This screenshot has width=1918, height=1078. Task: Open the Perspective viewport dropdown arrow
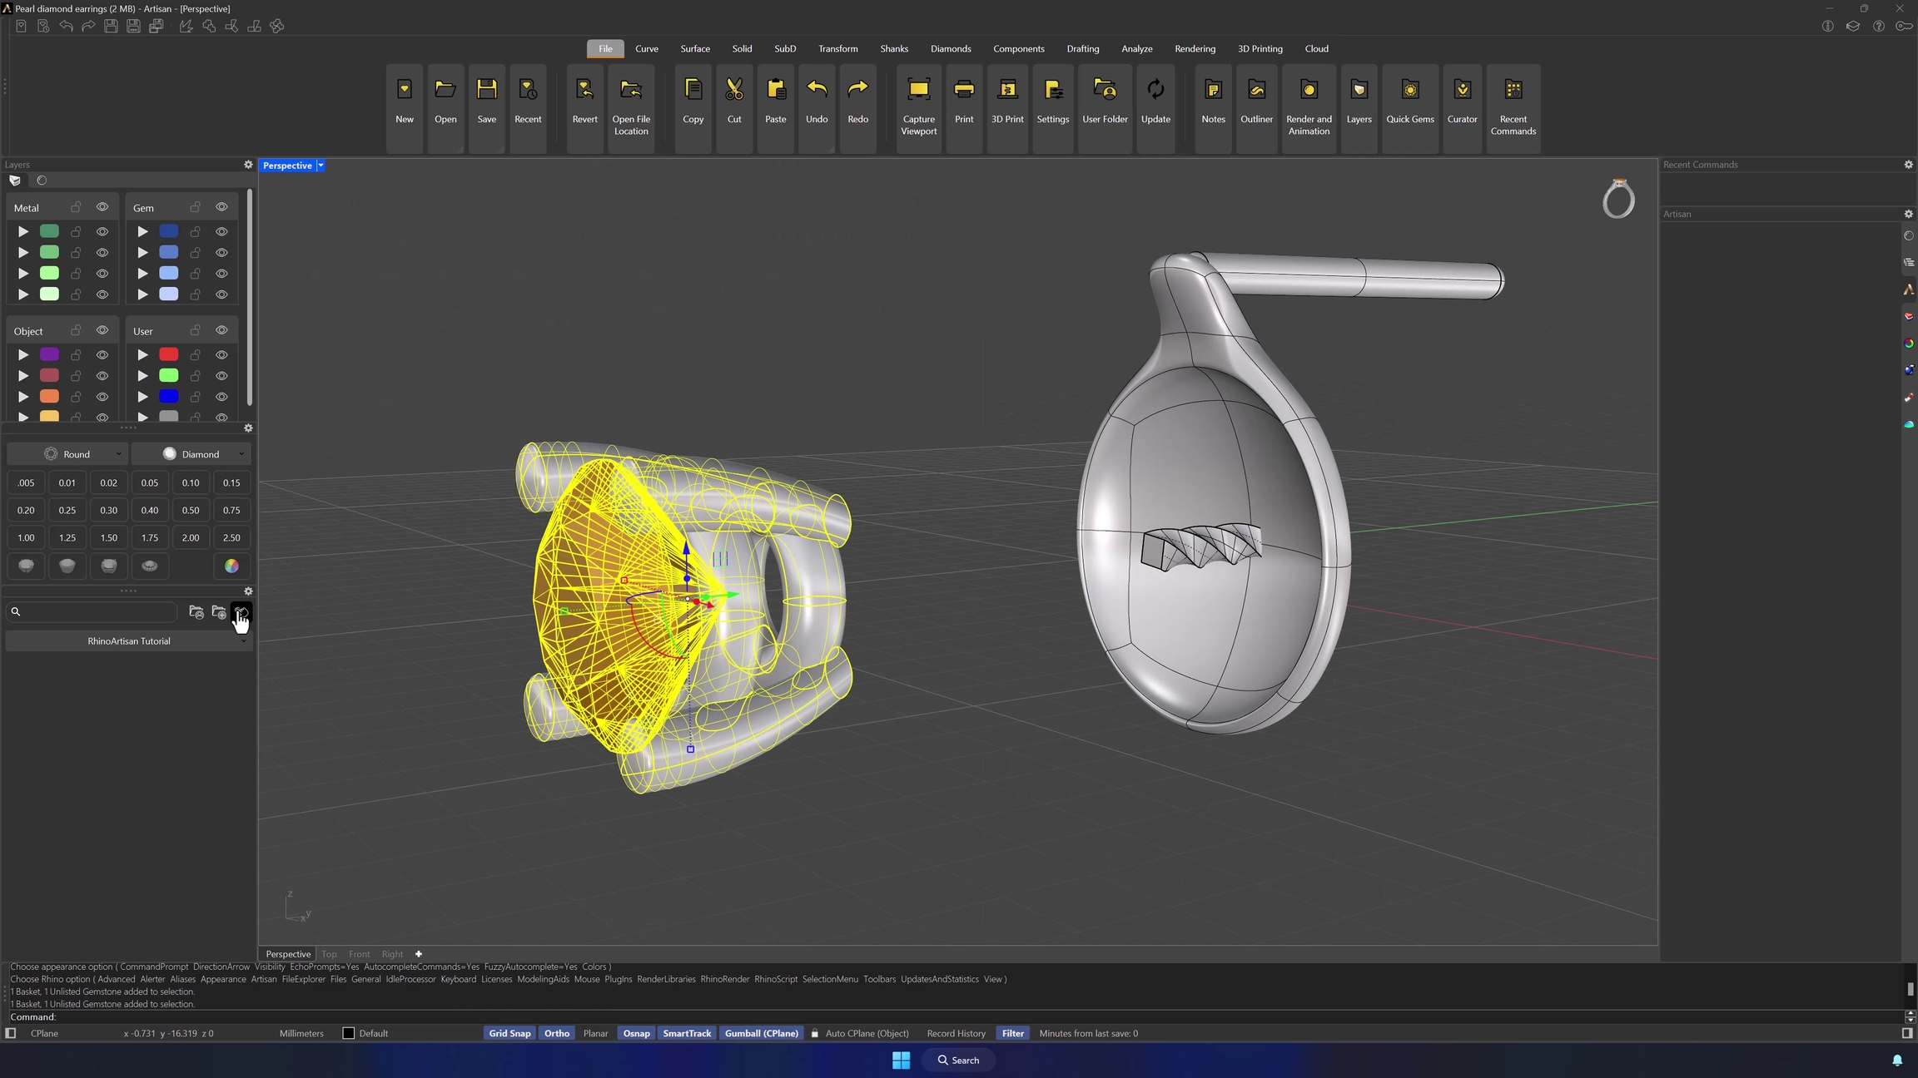coord(320,166)
